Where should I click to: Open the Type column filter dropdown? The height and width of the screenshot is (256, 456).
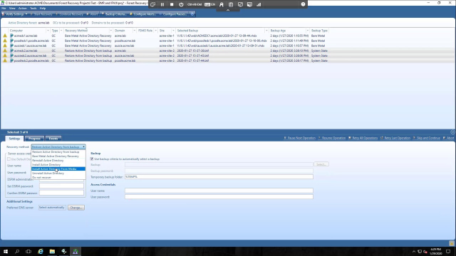(x=61, y=31)
